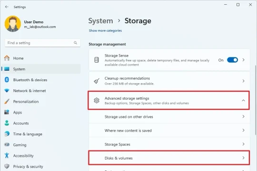Click the User Demo avatar picture

(13, 24)
